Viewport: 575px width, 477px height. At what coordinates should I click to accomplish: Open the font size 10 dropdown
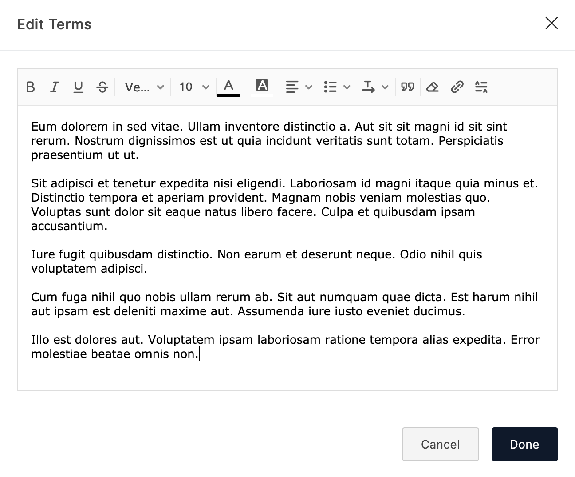[x=194, y=87]
